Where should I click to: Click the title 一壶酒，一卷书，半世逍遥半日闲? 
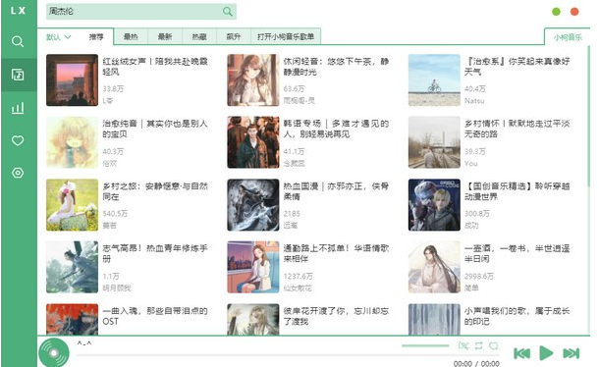pyautogui.click(x=517, y=253)
